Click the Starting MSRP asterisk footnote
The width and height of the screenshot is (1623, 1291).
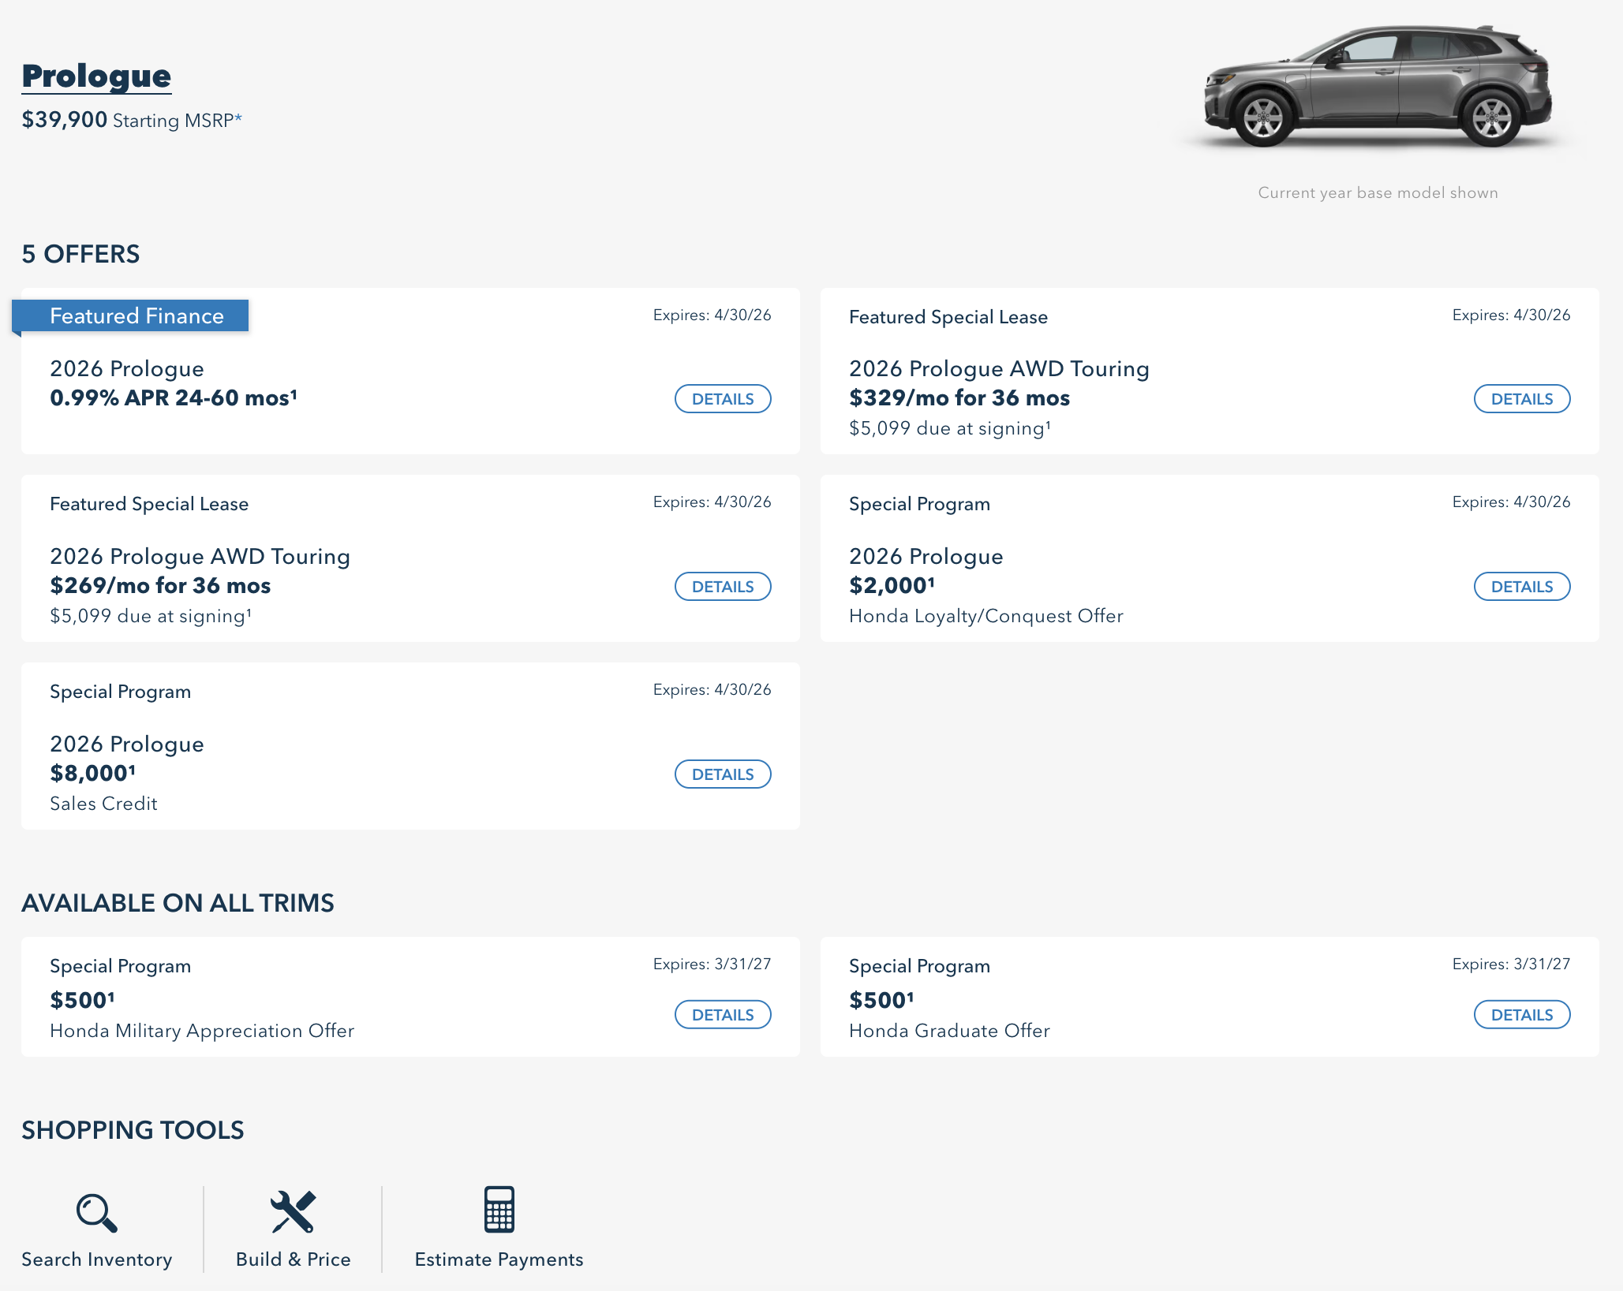click(238, 118)
